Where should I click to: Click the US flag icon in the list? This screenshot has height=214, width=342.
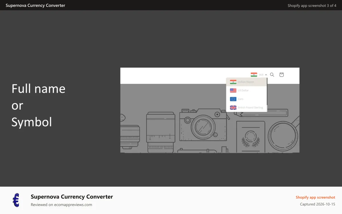tap(233, 90)
